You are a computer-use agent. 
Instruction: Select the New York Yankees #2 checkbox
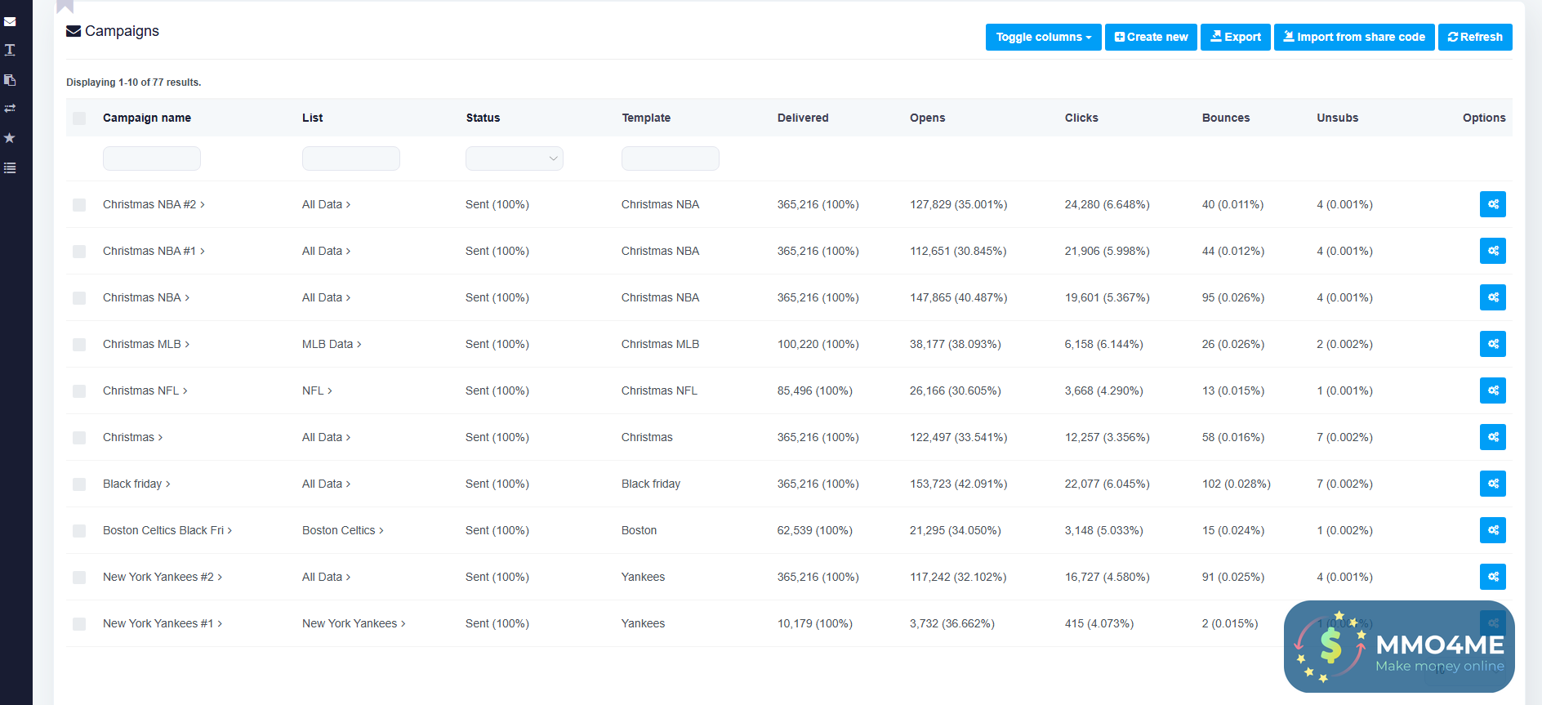[x=79, y=578]
